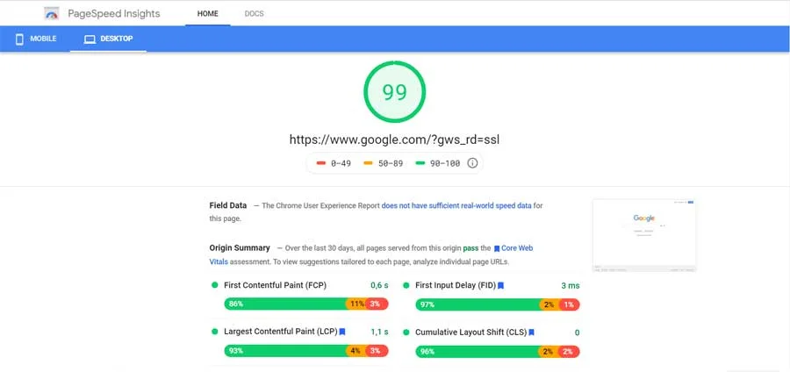Click the PageSpeed Insights logo icon
Image resolution: width=790 pixels, height=372 pixels.
tap(52, 13)
